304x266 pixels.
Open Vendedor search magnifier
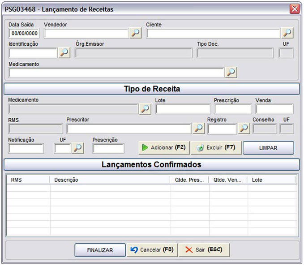pos(135,33)
